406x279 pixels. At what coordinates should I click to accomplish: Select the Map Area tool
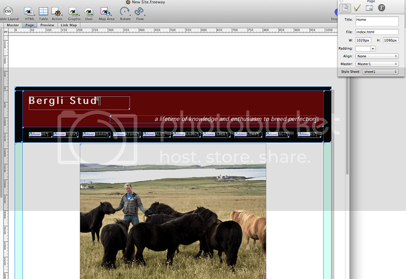pyautogui.click(x=105, y=11)
